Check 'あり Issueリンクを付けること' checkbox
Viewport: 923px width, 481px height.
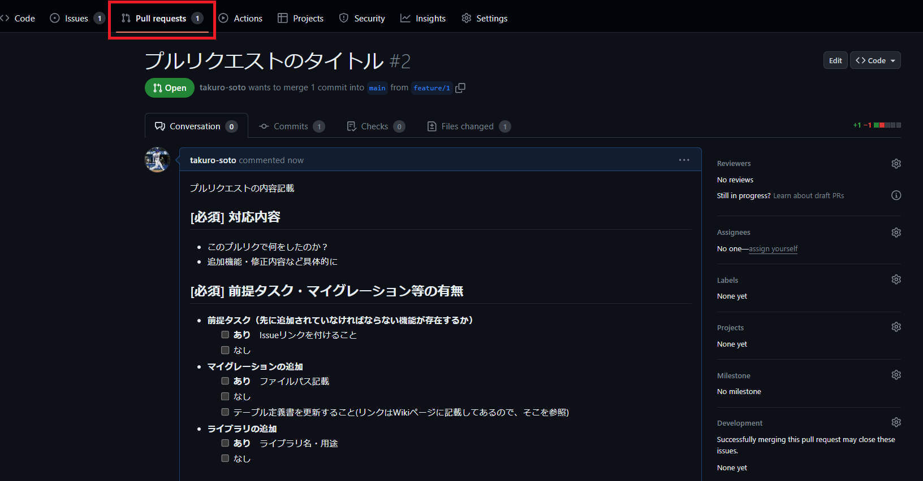[225, 335]
